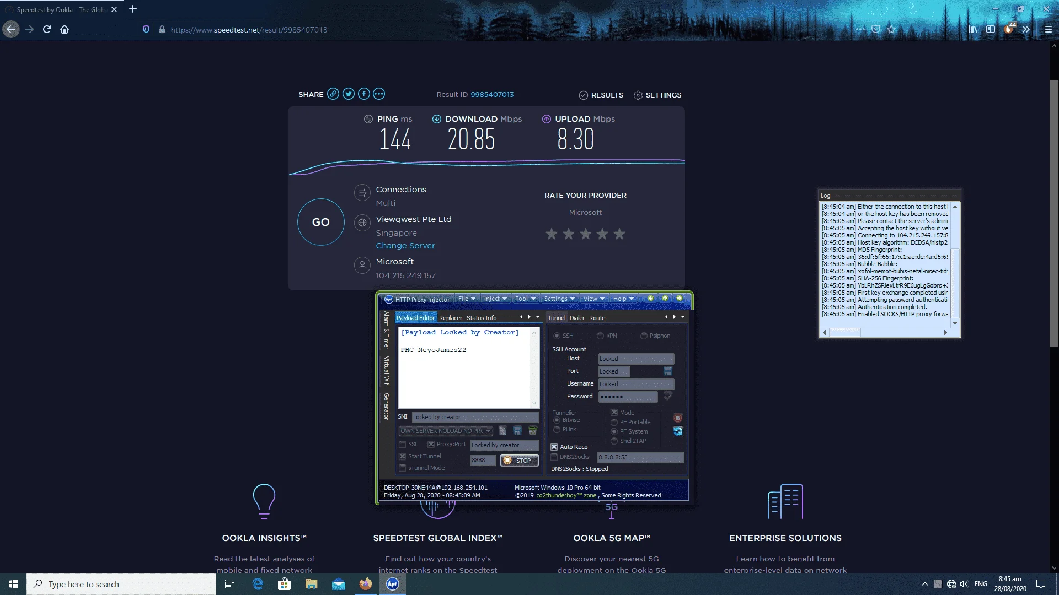Select VPN radio option
1059x595 pixels.
click(x=600, y=336)
